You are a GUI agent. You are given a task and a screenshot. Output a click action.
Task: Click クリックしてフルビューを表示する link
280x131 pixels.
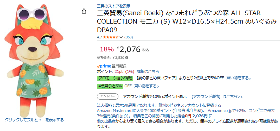pos(34,120)
